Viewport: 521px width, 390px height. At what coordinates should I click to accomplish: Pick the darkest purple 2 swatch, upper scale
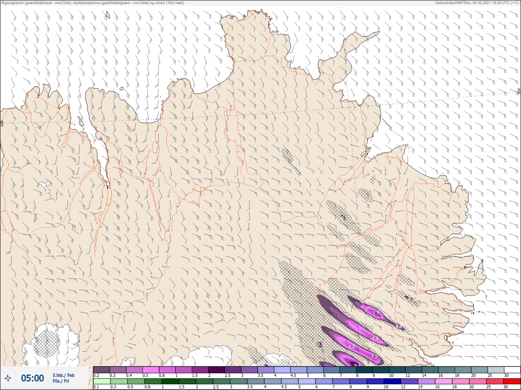[217, 370]
